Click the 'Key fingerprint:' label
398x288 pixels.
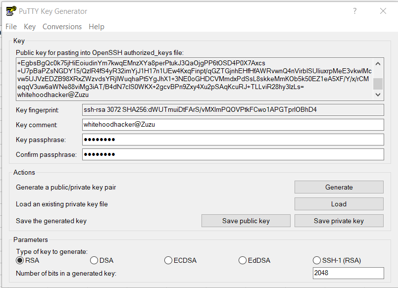point(37,110)
